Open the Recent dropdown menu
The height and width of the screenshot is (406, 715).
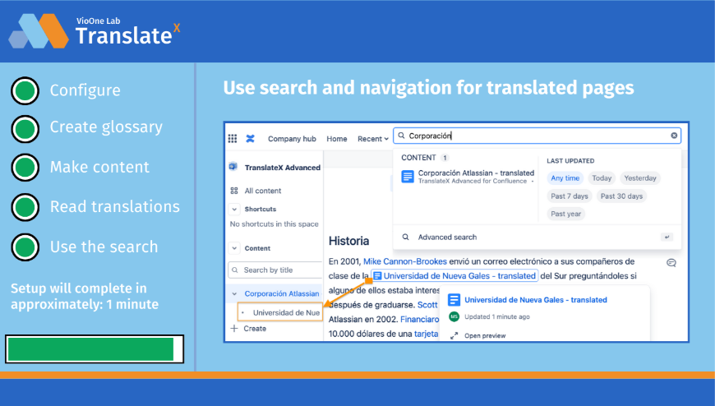[x=373, y=139]
